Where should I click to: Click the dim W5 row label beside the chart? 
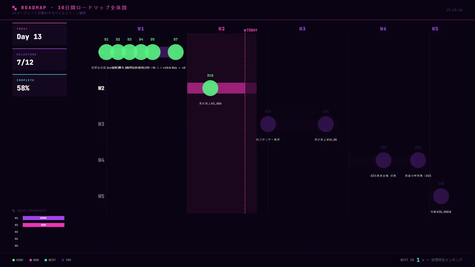101,196
